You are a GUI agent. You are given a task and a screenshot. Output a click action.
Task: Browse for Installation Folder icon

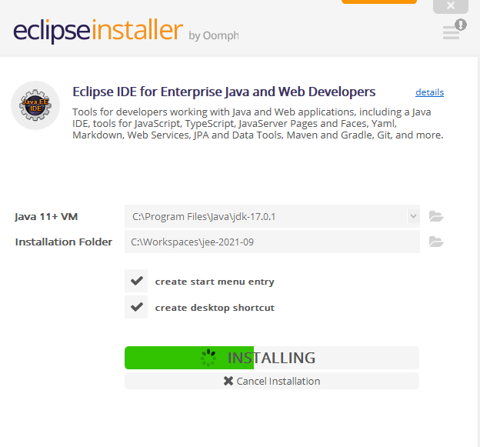click(x=436, y=242)
